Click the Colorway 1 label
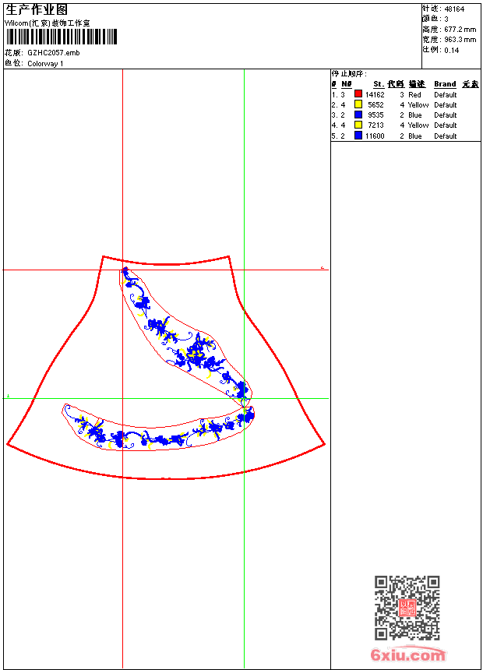Screen dimensions: 483x670 [45, 64]
